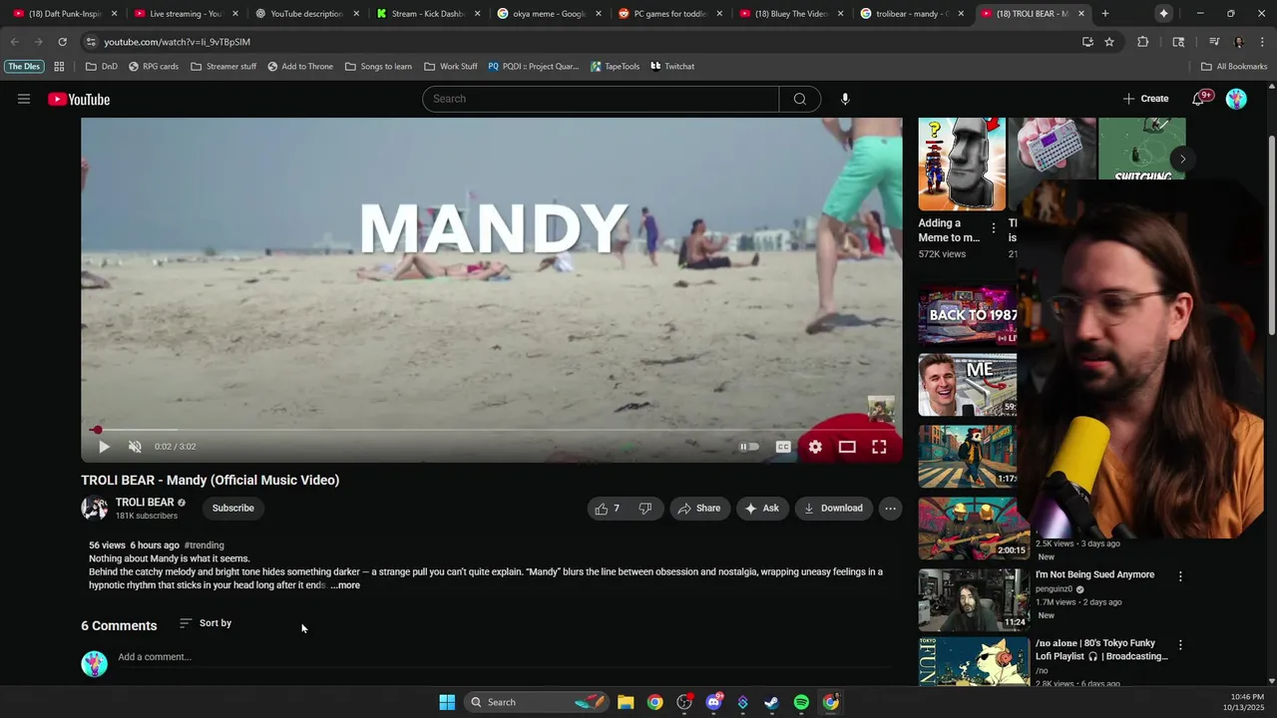
Task: Open more actions under the video
Action: 890,509
